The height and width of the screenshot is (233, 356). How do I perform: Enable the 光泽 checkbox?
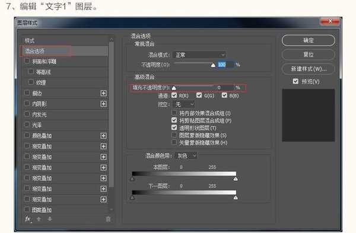tap(27, 125)
